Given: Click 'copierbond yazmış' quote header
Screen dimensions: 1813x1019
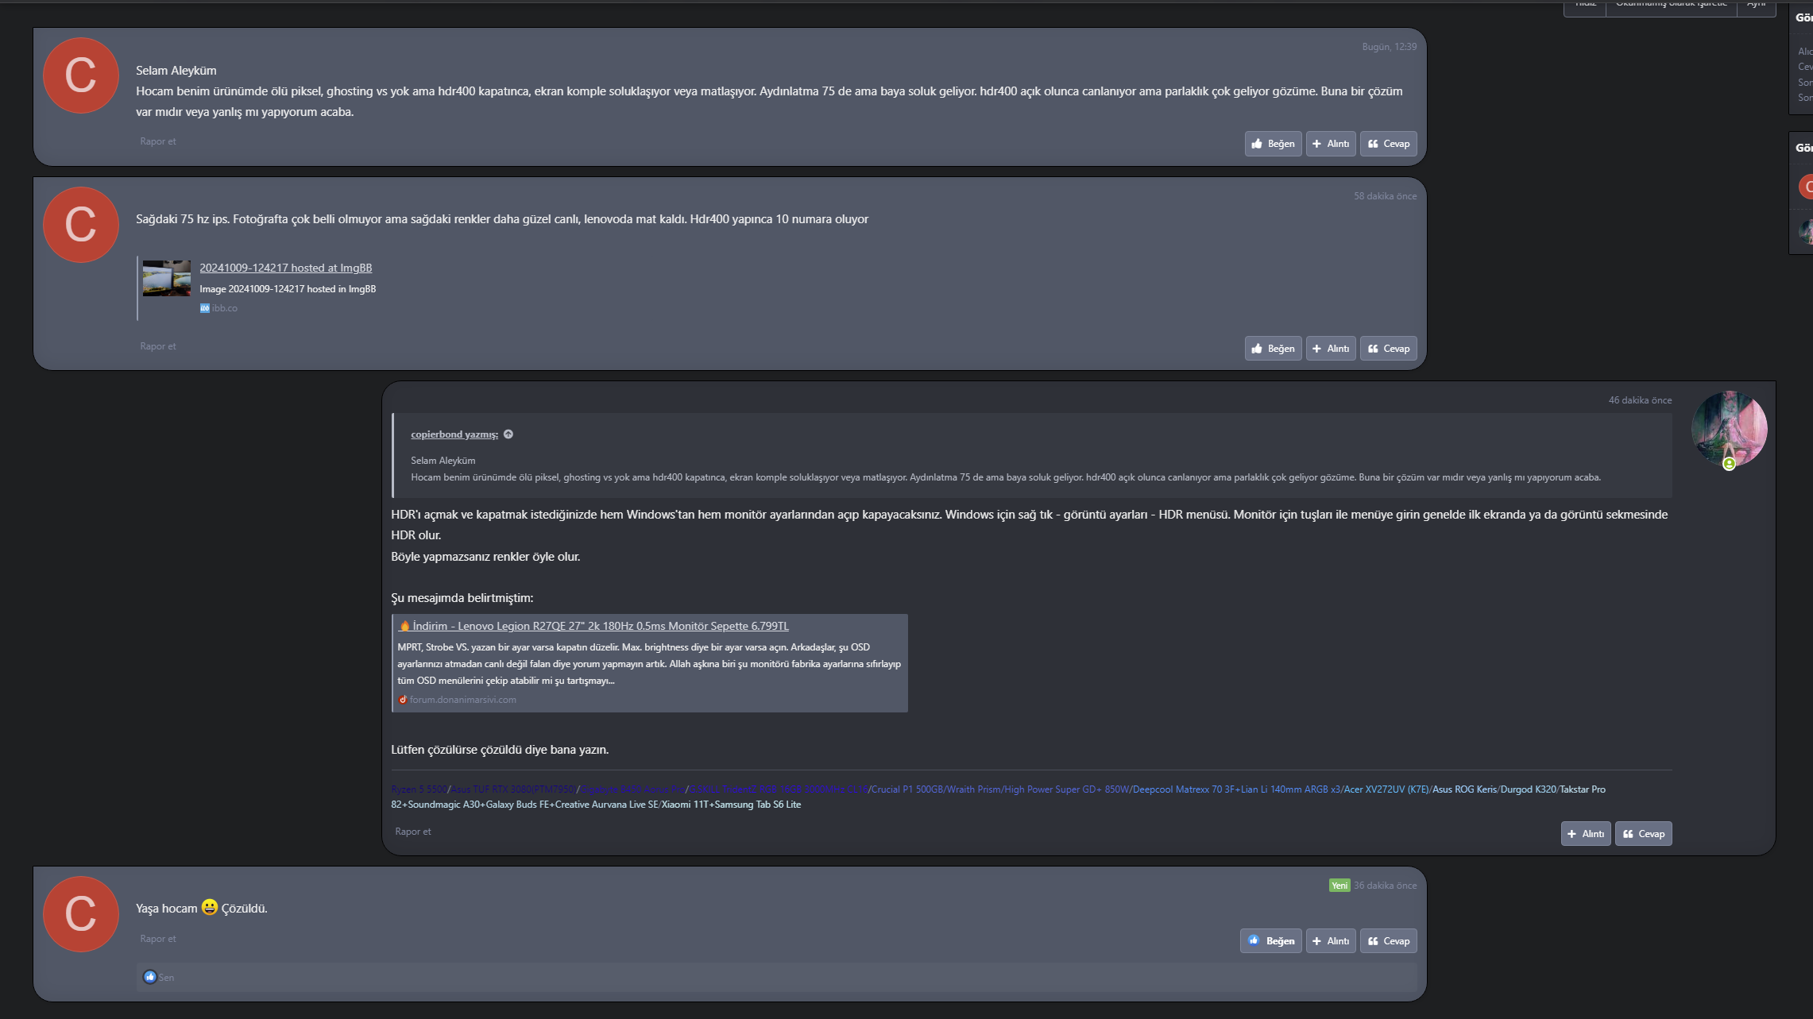Looking at the screenshot, I should pos(454,434).
